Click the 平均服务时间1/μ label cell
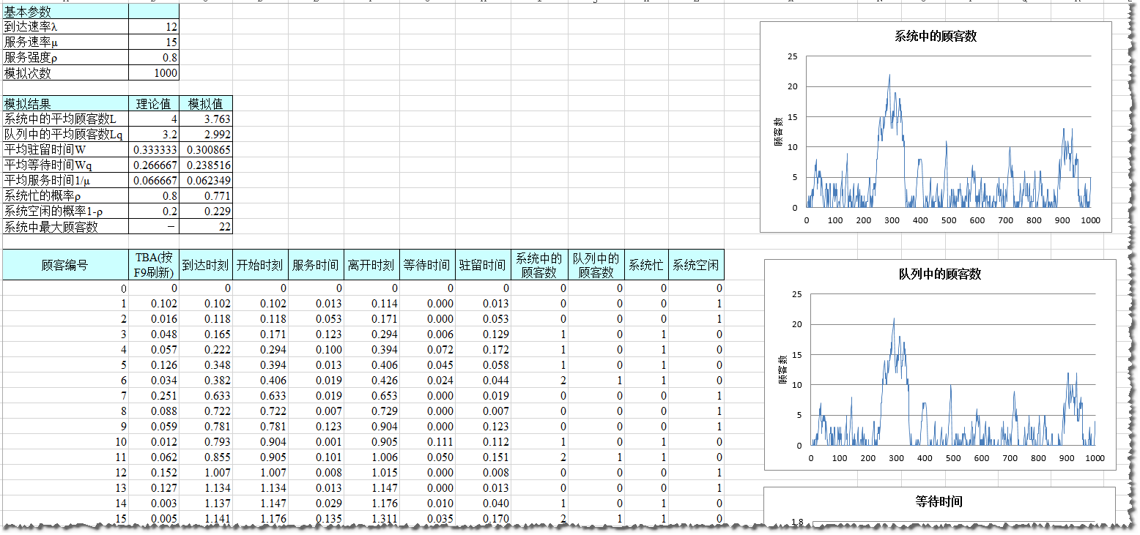The width and height of the screenshot is (1140, 535). 65,181
